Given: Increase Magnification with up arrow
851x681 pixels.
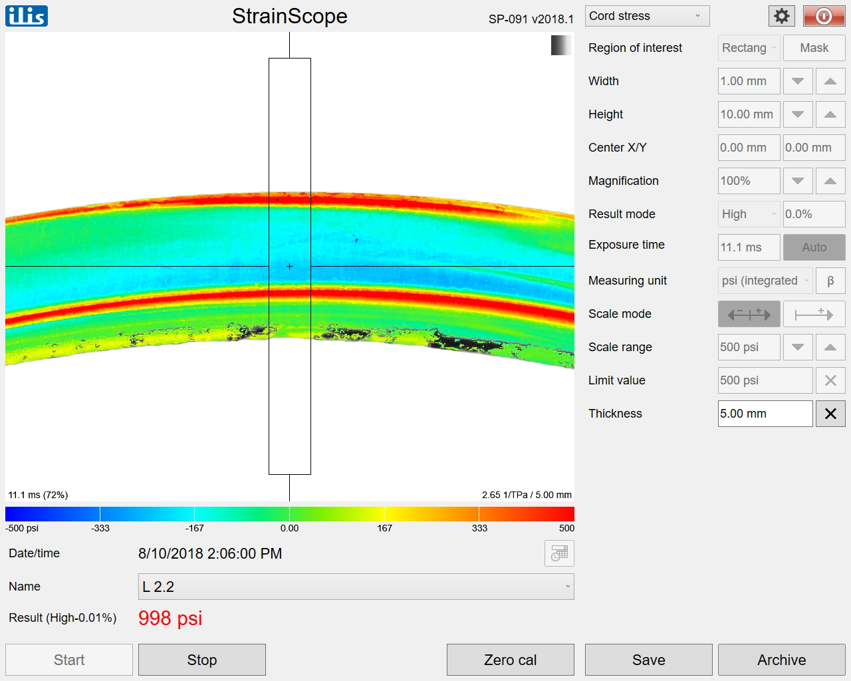Looking at the screenshot, I should click(830, 181).
